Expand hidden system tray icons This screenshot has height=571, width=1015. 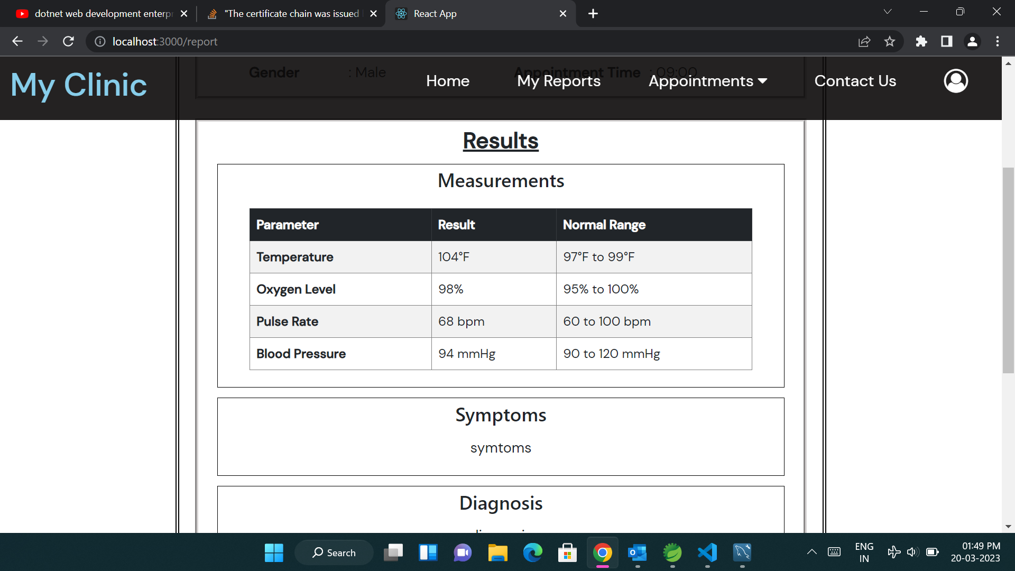[812, 551]
